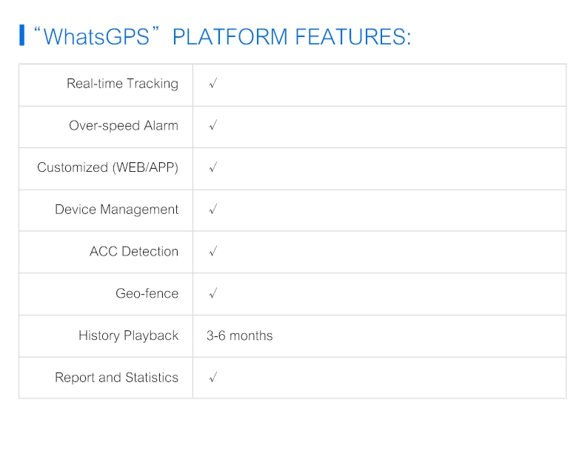The width and height of the screenshot is (585, 451).
Task: Click the blue bar beside the title
Action: point(22,35)
